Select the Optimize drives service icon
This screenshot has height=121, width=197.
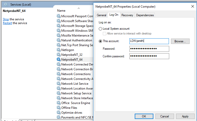59,113
